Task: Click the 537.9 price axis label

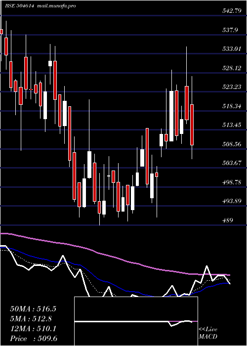Action: (x=230, y=30)
